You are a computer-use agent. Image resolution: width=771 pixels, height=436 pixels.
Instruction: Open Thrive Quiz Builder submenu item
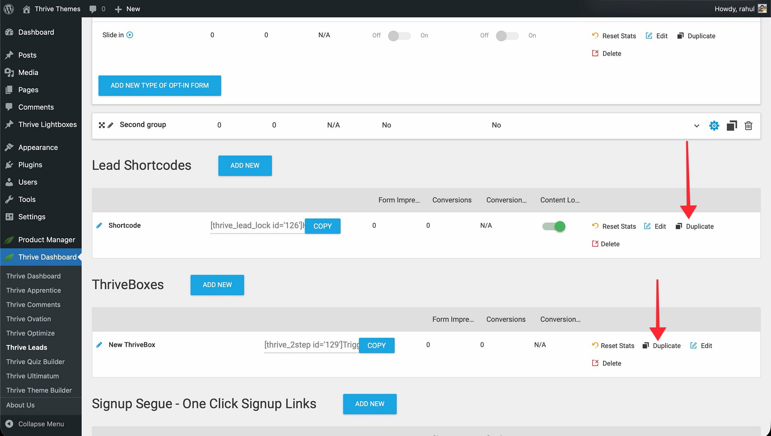pyautogui.click(x=36, y=362)
